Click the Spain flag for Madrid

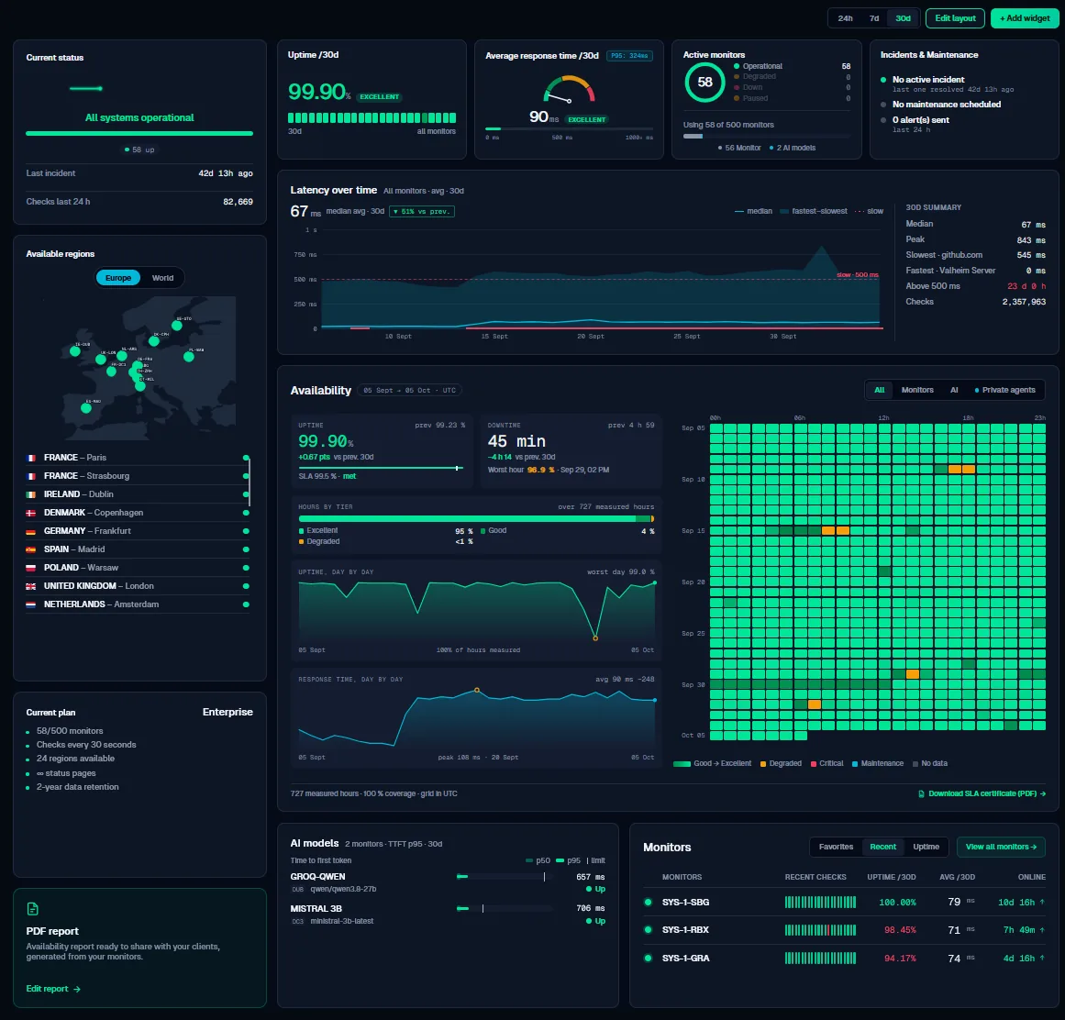(x=30, y=549)
